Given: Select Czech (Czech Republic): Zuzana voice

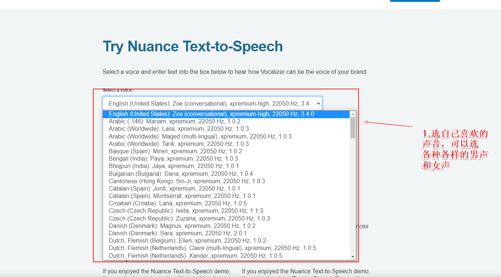Looking at the screenshot, I should 226,218.
